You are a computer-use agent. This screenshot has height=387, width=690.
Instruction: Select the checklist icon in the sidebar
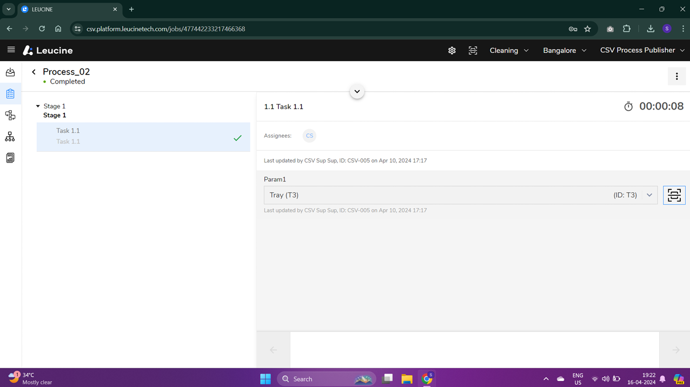pos(10,93)
